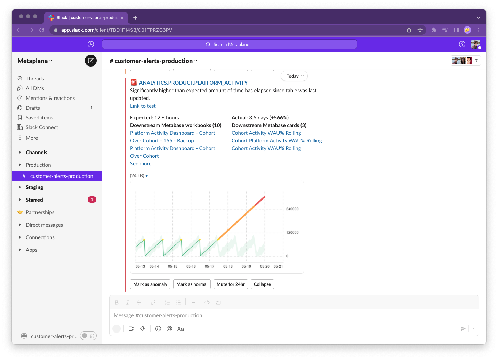498x359 pixels.
Task: Click the Mark as anomaly button
Action: tap(150, 284)
